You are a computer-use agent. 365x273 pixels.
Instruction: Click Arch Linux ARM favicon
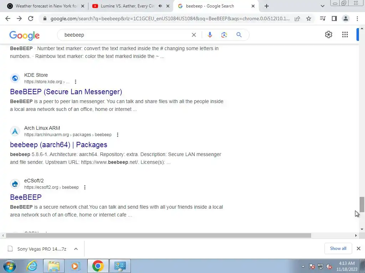[15, 131]
